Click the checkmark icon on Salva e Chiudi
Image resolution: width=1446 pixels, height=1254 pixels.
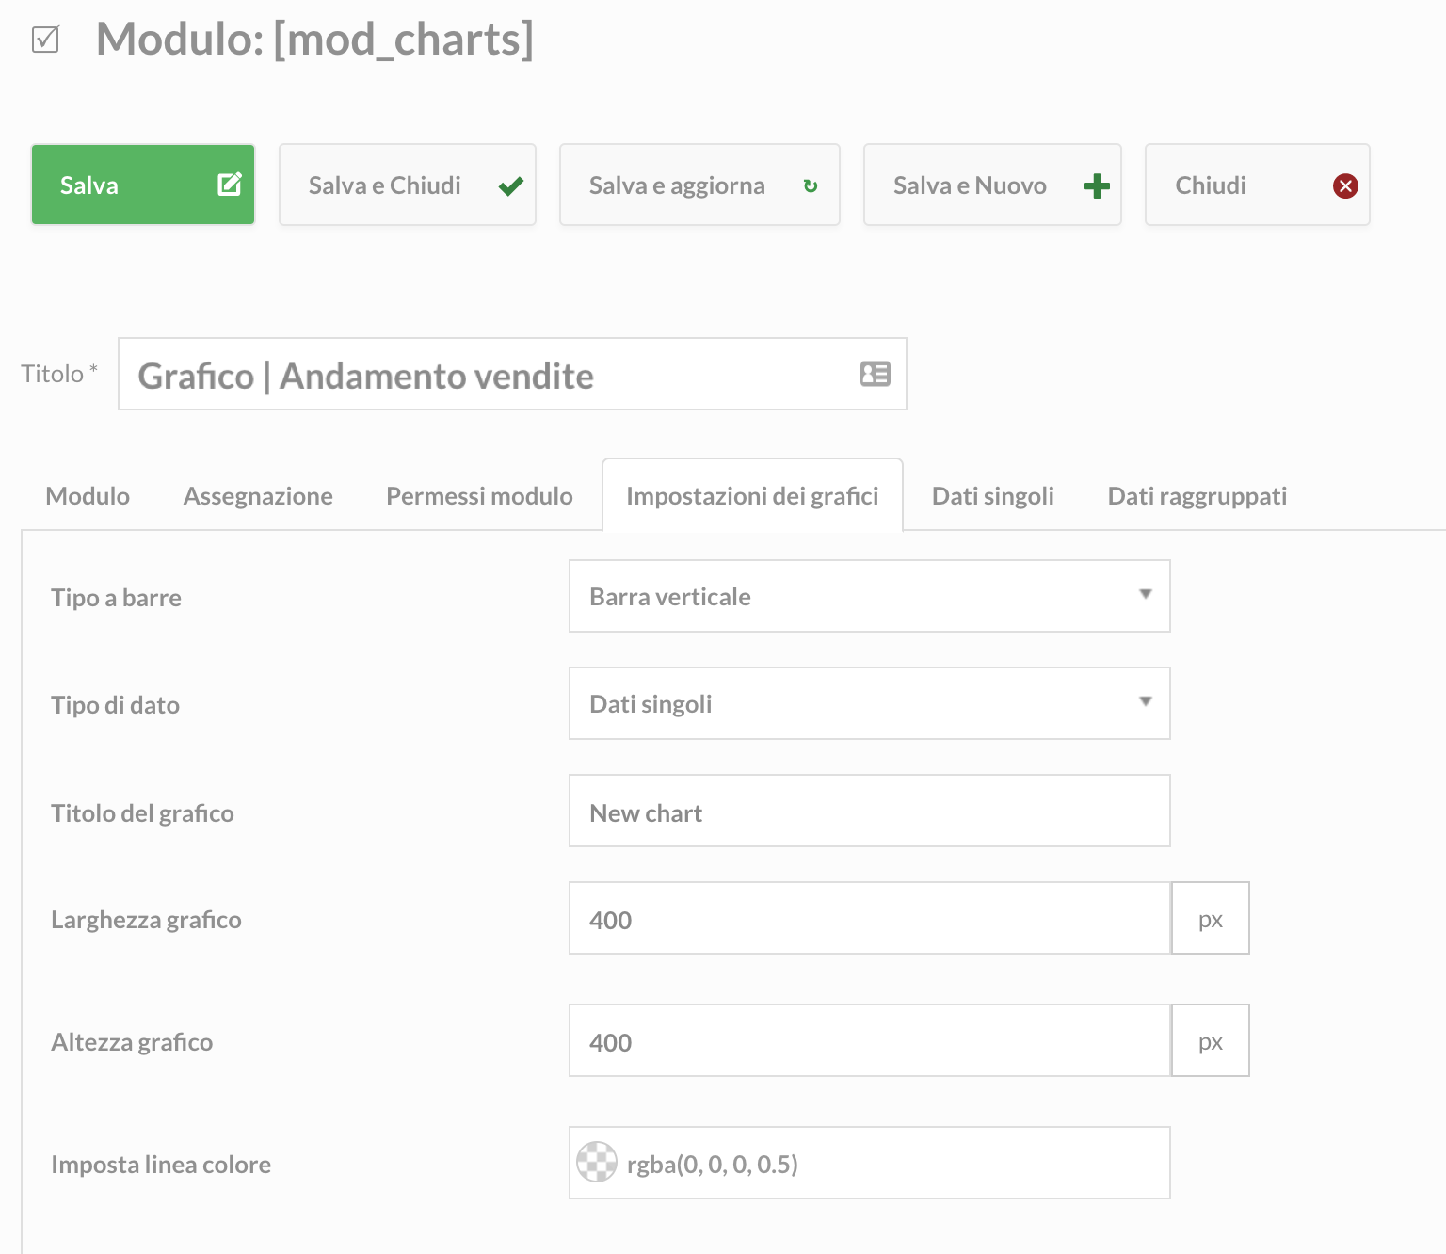tap(510, 185)
